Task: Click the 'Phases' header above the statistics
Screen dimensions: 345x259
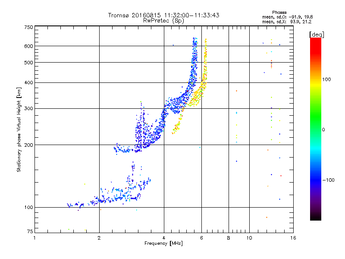Action: pyautogui.click(x=279, y=13)
